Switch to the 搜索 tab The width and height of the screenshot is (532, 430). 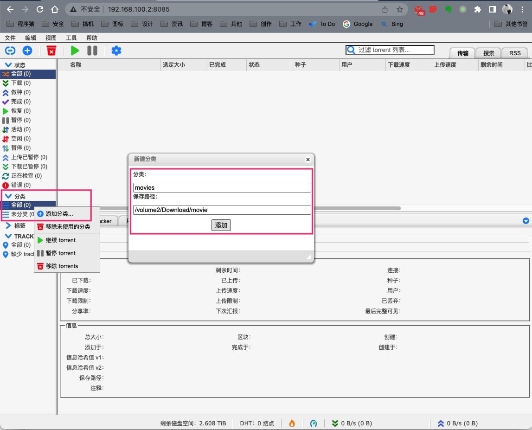coord(488,53)
